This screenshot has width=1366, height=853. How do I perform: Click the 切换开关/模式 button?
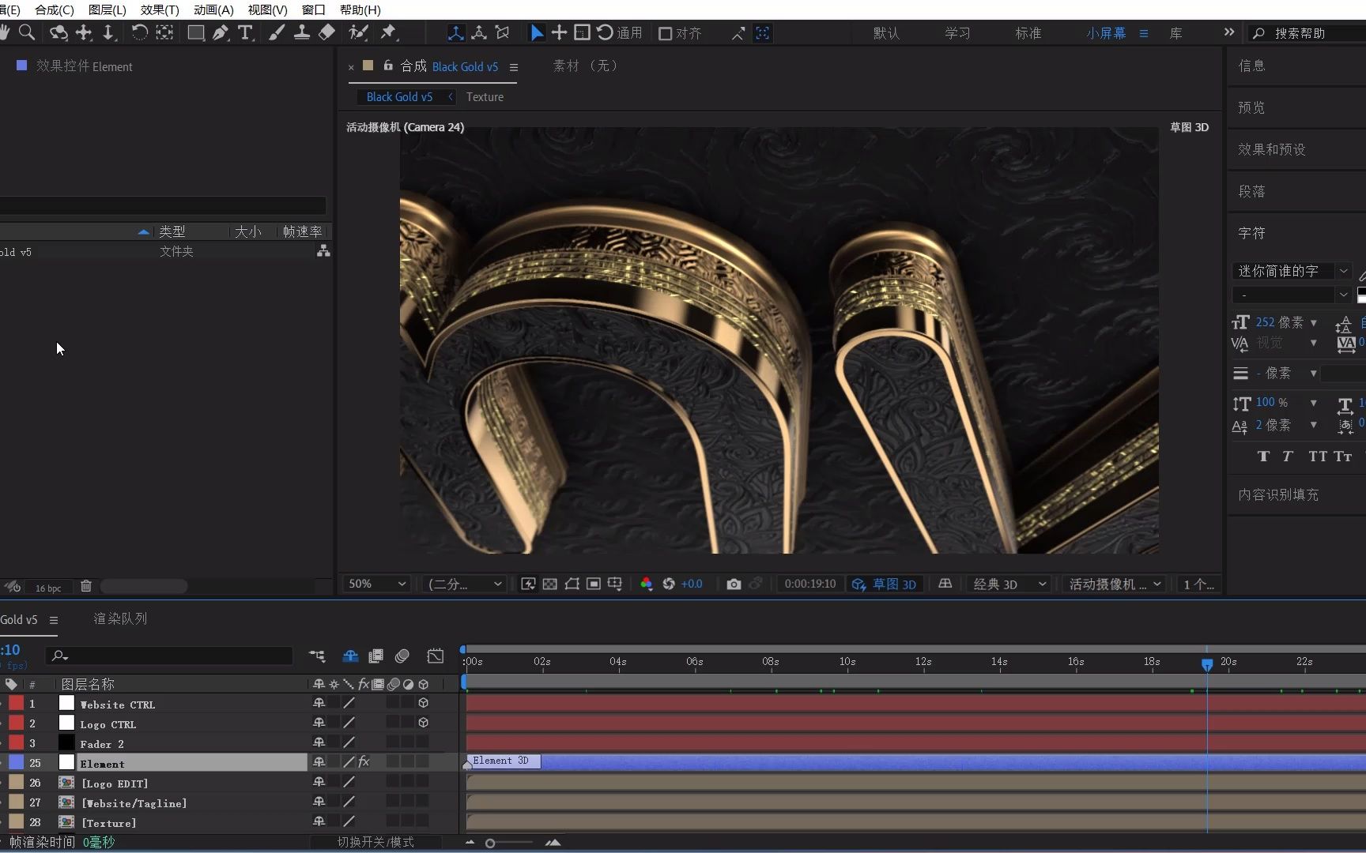click(x=375, y=842)
